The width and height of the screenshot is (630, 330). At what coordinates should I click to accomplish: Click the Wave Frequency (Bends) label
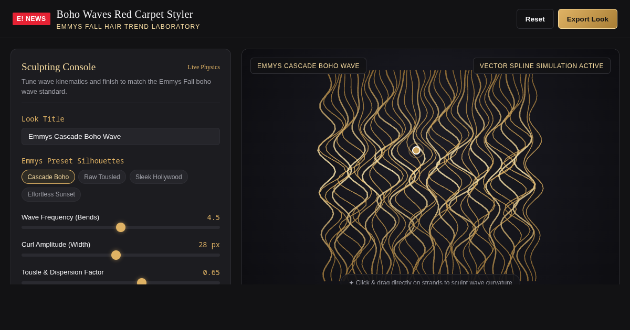pos(60,217)
